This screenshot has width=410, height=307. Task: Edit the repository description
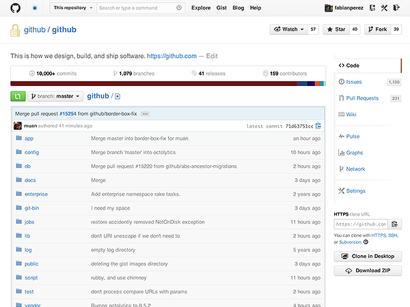tap(212, 56)
